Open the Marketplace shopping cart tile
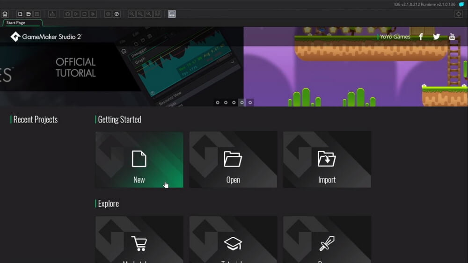The width and height of the screenshot is (468, 263). coord(139,240)
